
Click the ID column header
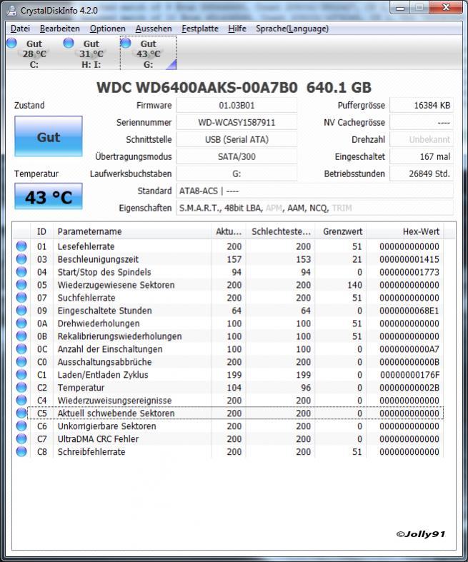pos(41,231)
